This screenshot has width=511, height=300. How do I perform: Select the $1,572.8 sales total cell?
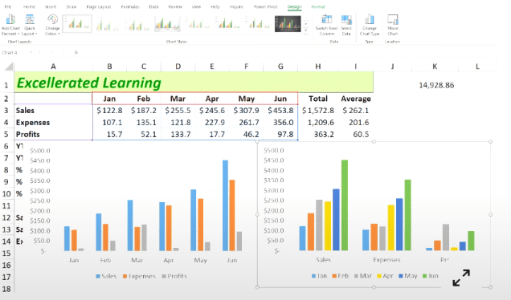[317, 111]
